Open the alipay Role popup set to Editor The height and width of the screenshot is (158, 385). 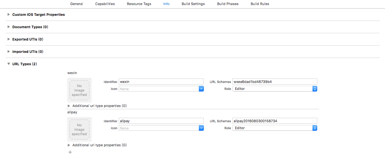(x=275, y=128)
